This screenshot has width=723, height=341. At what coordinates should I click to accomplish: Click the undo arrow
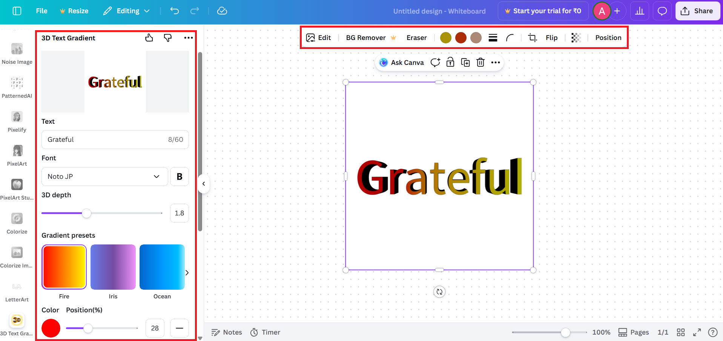click(174, 11)
